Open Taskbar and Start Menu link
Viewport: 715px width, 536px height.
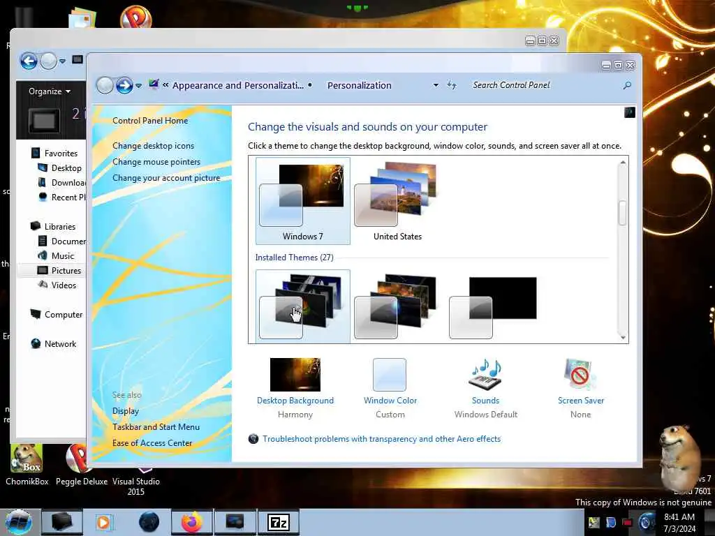click(156, 427)
